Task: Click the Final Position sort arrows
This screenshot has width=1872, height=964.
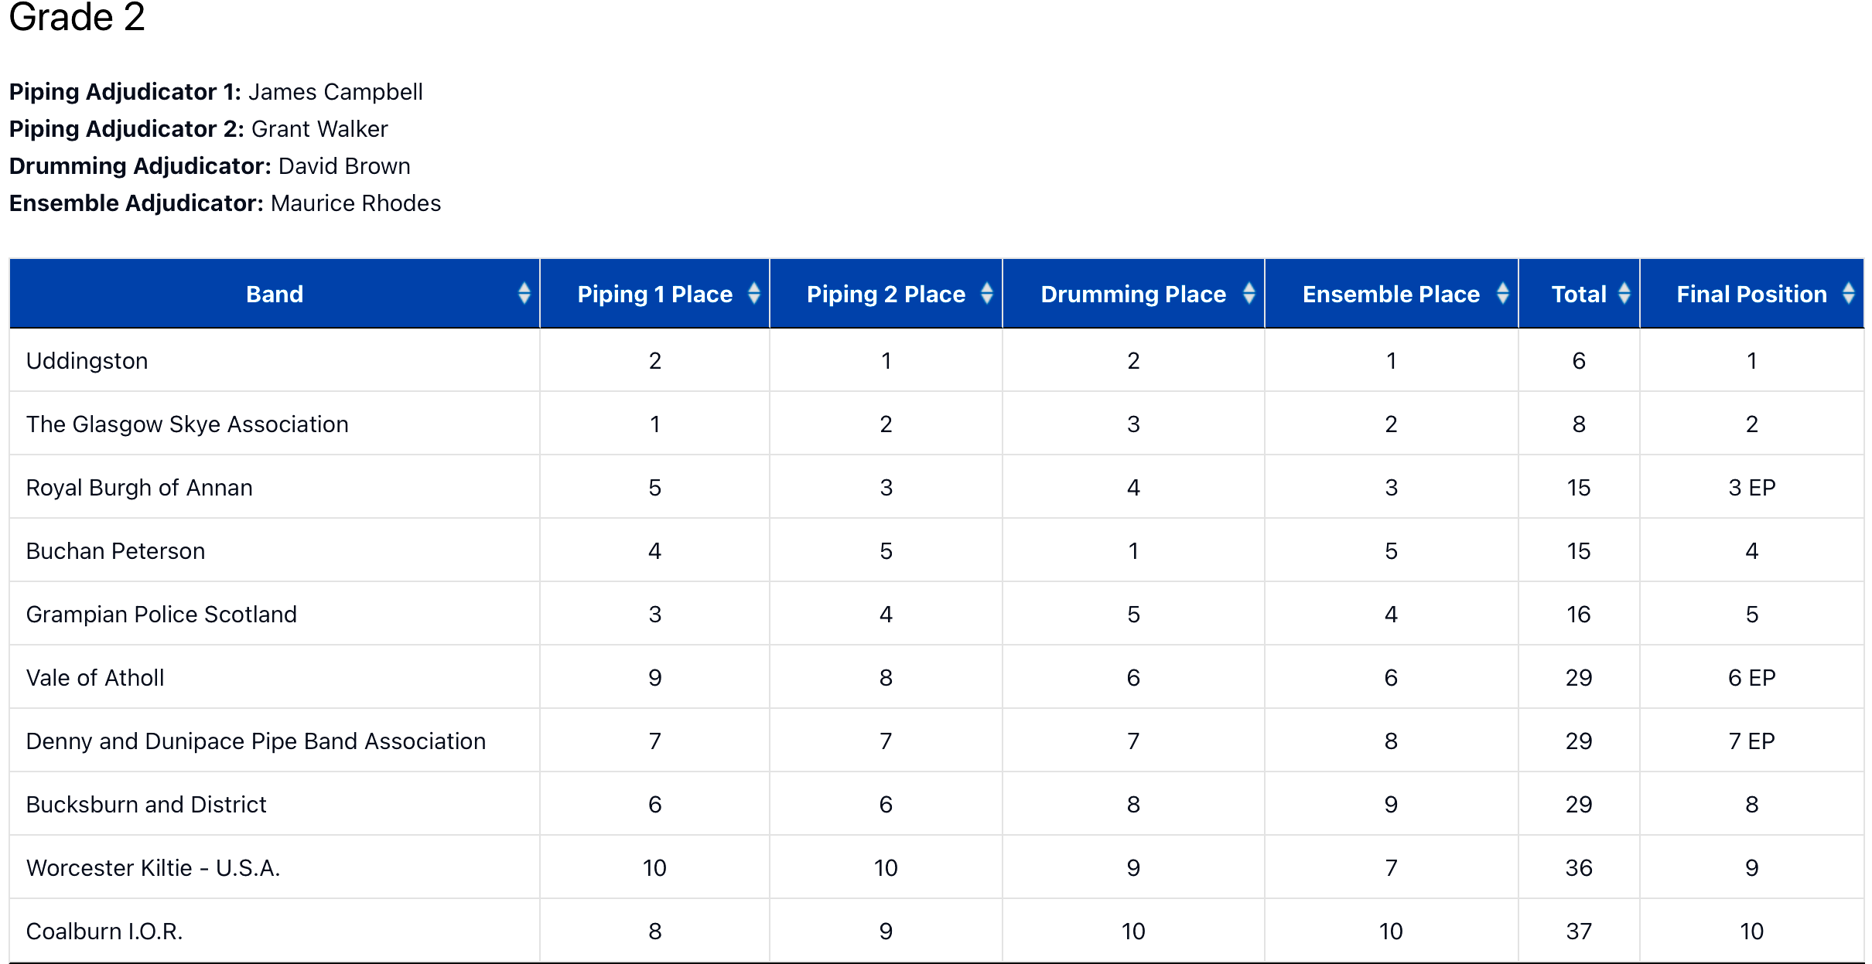Action: (x=1848, y=294)
